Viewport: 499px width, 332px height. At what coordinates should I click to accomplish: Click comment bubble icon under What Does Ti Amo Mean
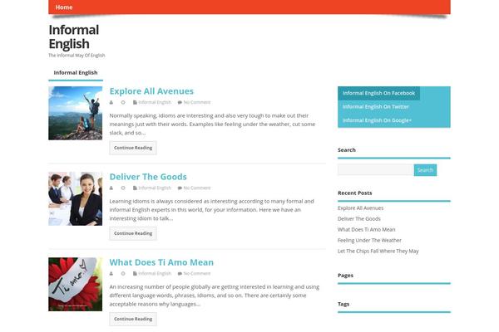click(180, 274)
